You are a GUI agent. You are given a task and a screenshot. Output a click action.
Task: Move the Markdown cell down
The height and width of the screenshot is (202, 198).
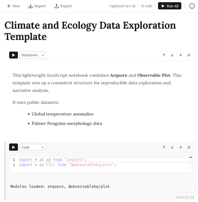(172, 55)
